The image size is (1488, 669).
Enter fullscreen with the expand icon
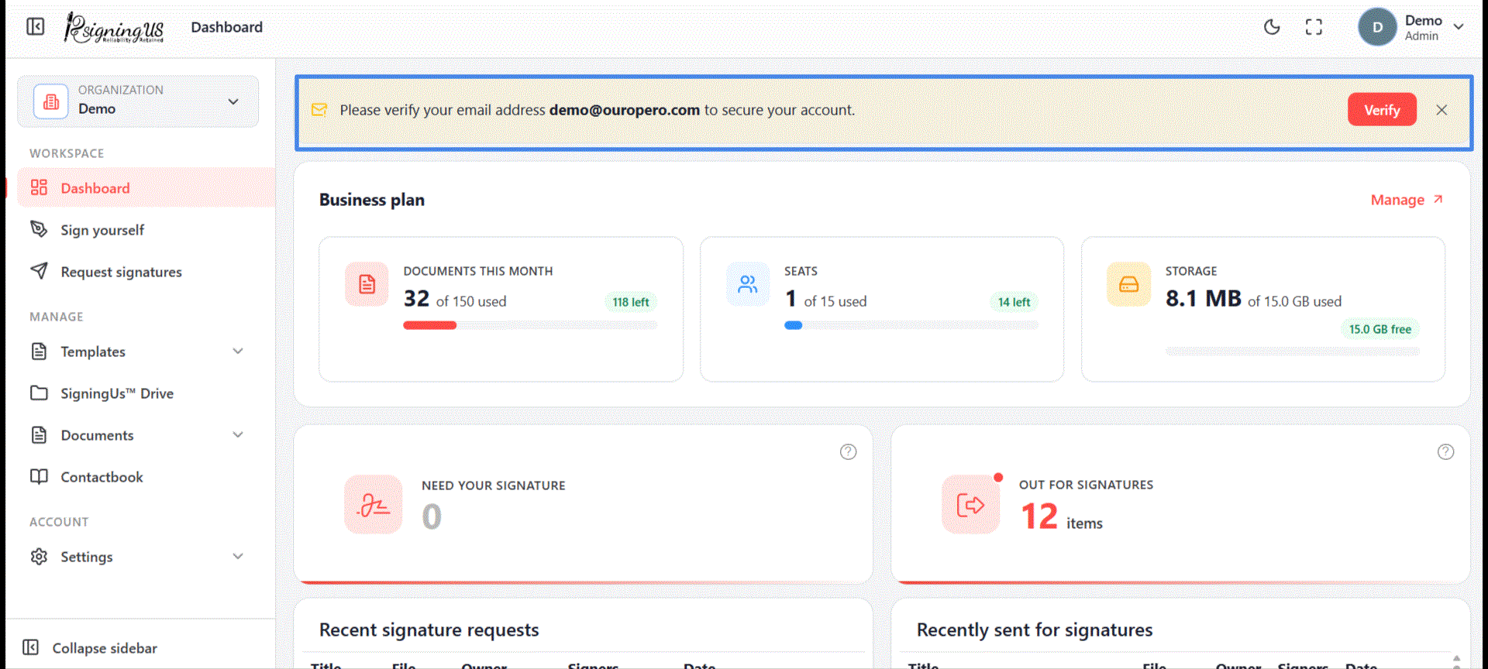coord(1314,27)
